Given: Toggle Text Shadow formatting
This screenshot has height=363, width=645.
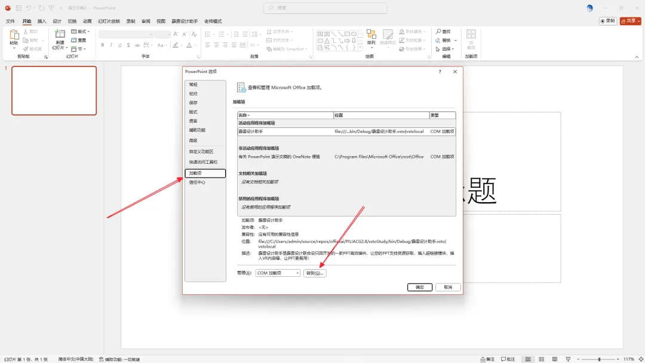Looking at the screenshot, I should (128, 45).
